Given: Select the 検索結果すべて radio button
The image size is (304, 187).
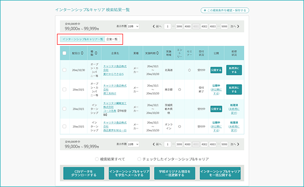Looking at the screenshot, I should pos(97,159).
